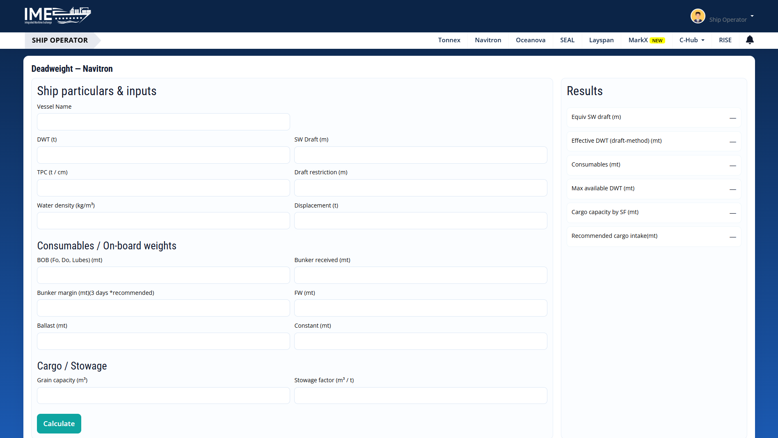Click the Calculate button

click(x=59, y=424)
